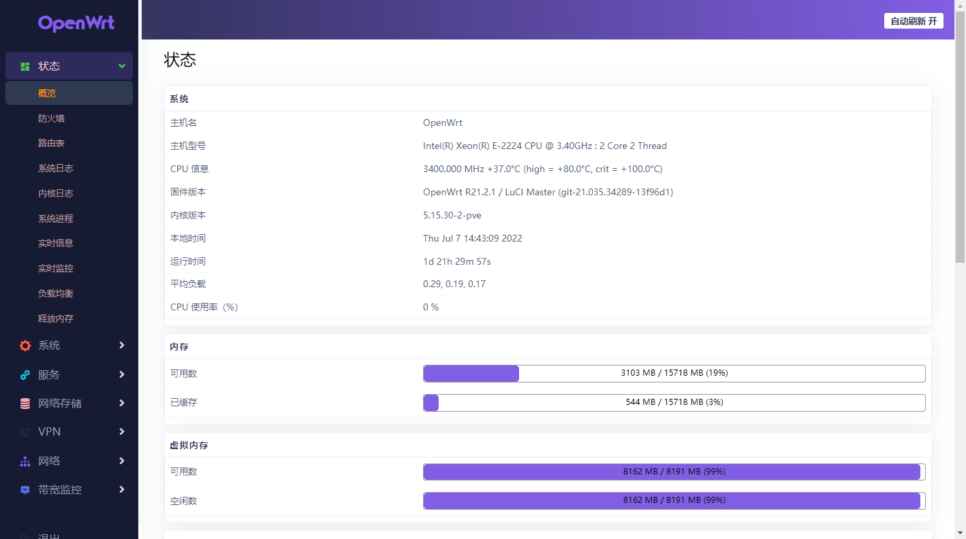
Task: Click the 带宽监控 bandwidth monitor icon
Action: click(x=25, y=489)
